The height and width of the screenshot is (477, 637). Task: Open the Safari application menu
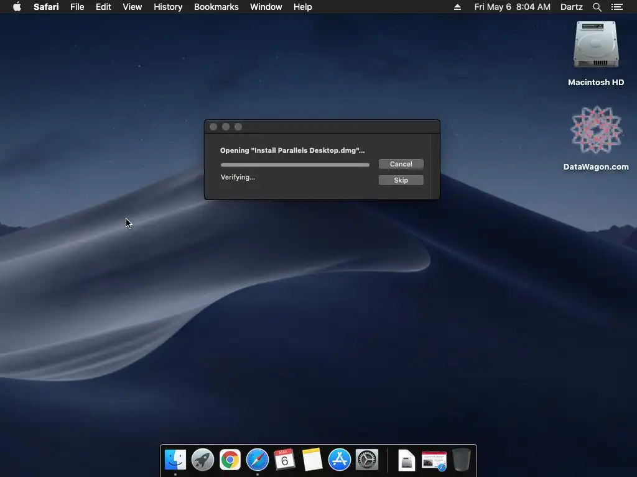point(46,7)
